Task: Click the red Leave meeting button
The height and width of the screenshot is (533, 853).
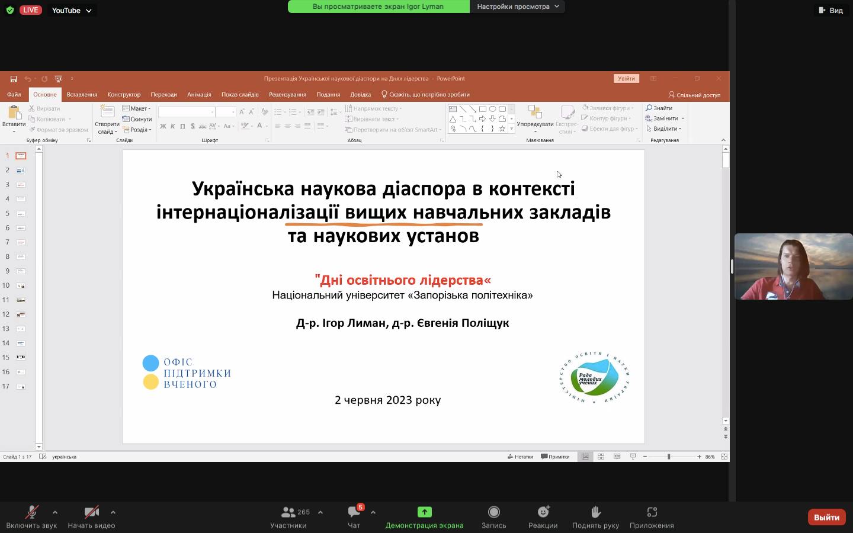Action: pyautogui.click(x=826, y=517)
